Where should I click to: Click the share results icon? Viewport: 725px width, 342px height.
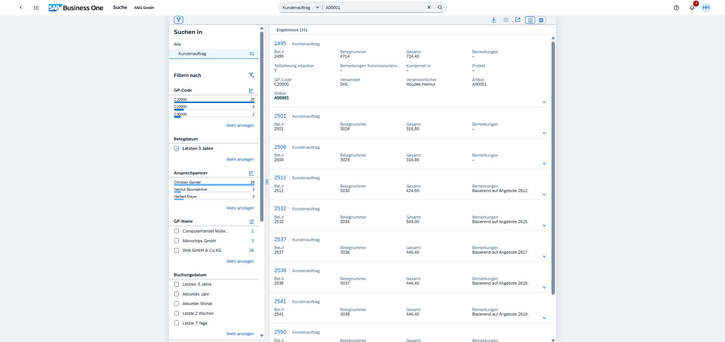click(517, 20)
